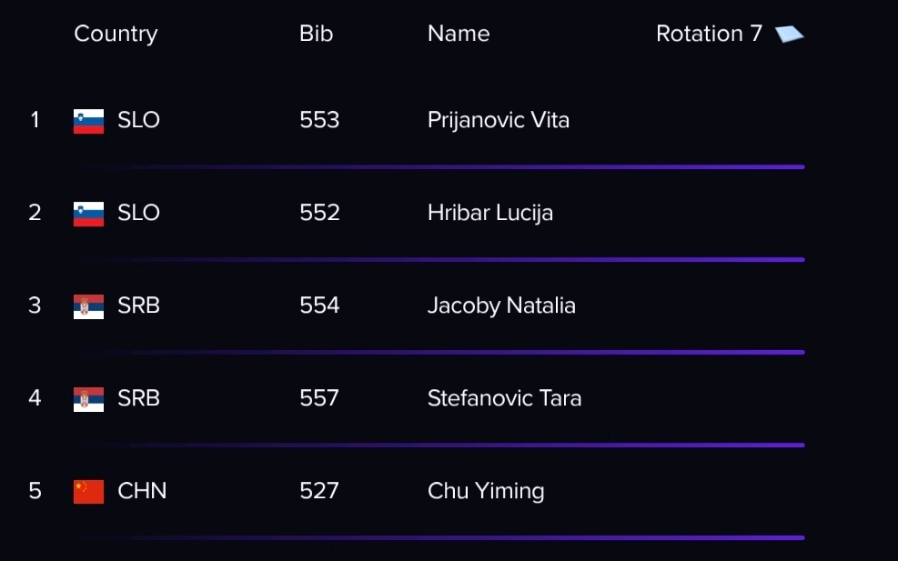
Task: Click the Country column header
Action: [x=116, y=34]
